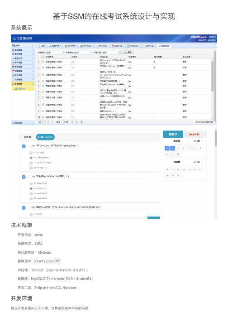Click the 试题管理 calendar icon in sidebar

click(13, 71)
